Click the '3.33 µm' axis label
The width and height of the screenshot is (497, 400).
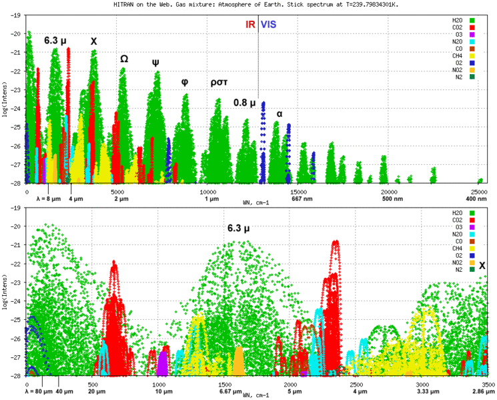tap(428, 391)
